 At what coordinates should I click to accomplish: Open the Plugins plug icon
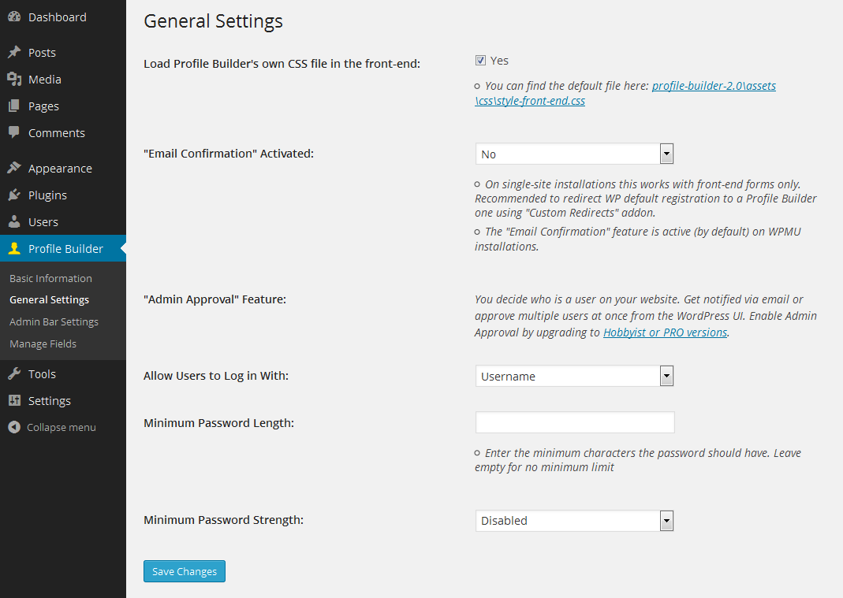coord(14,195)
